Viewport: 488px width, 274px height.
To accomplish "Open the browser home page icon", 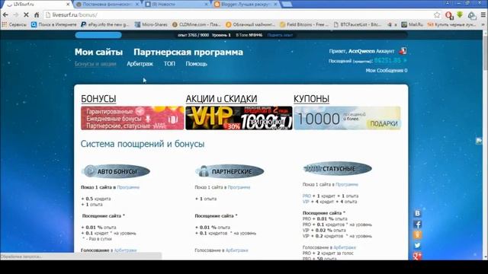I will tap(37, 15).
